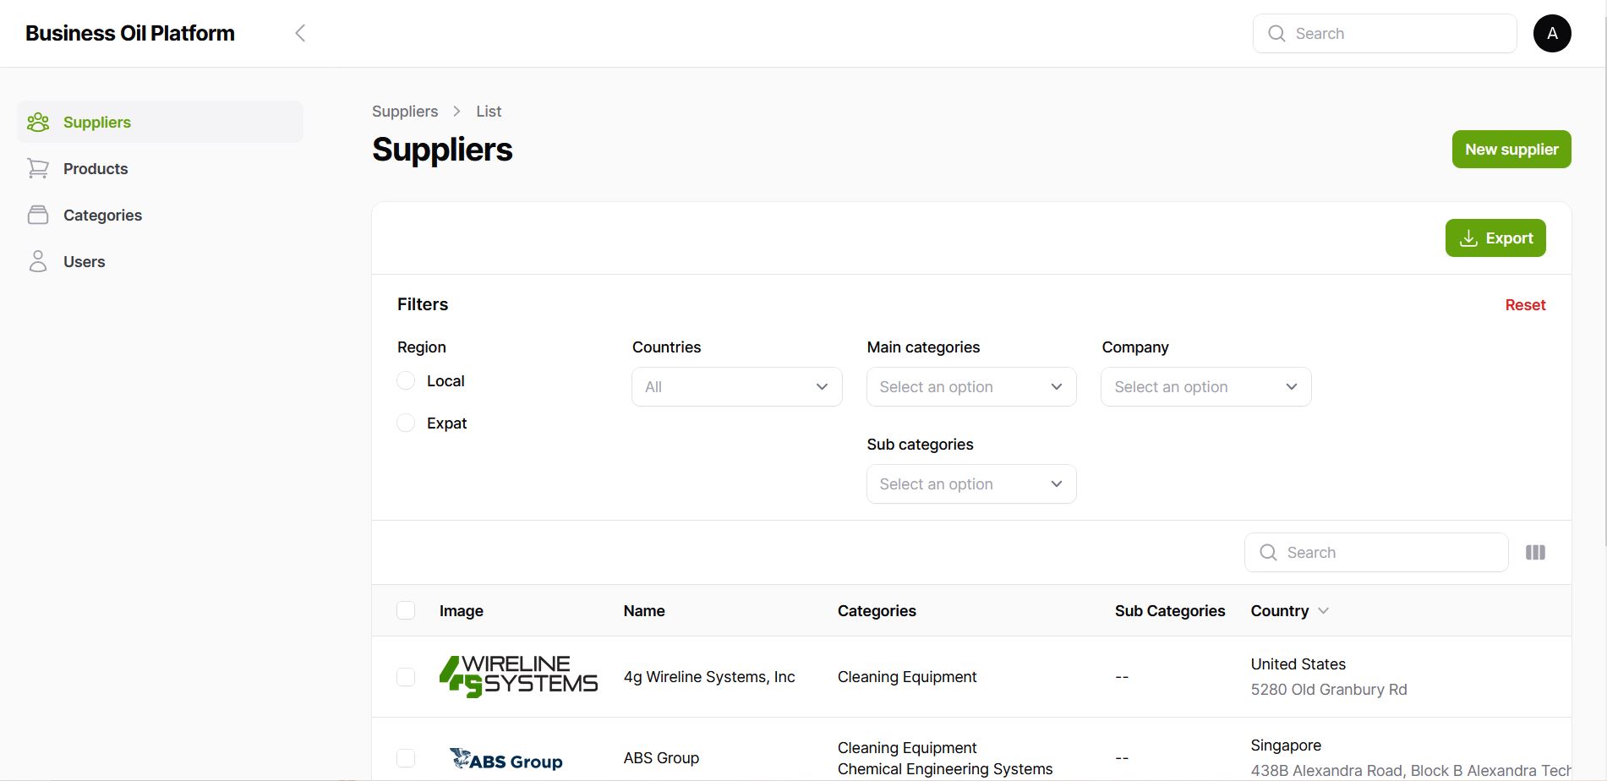Click the Users person icon

pyautogui.click(x=38, y=262)
